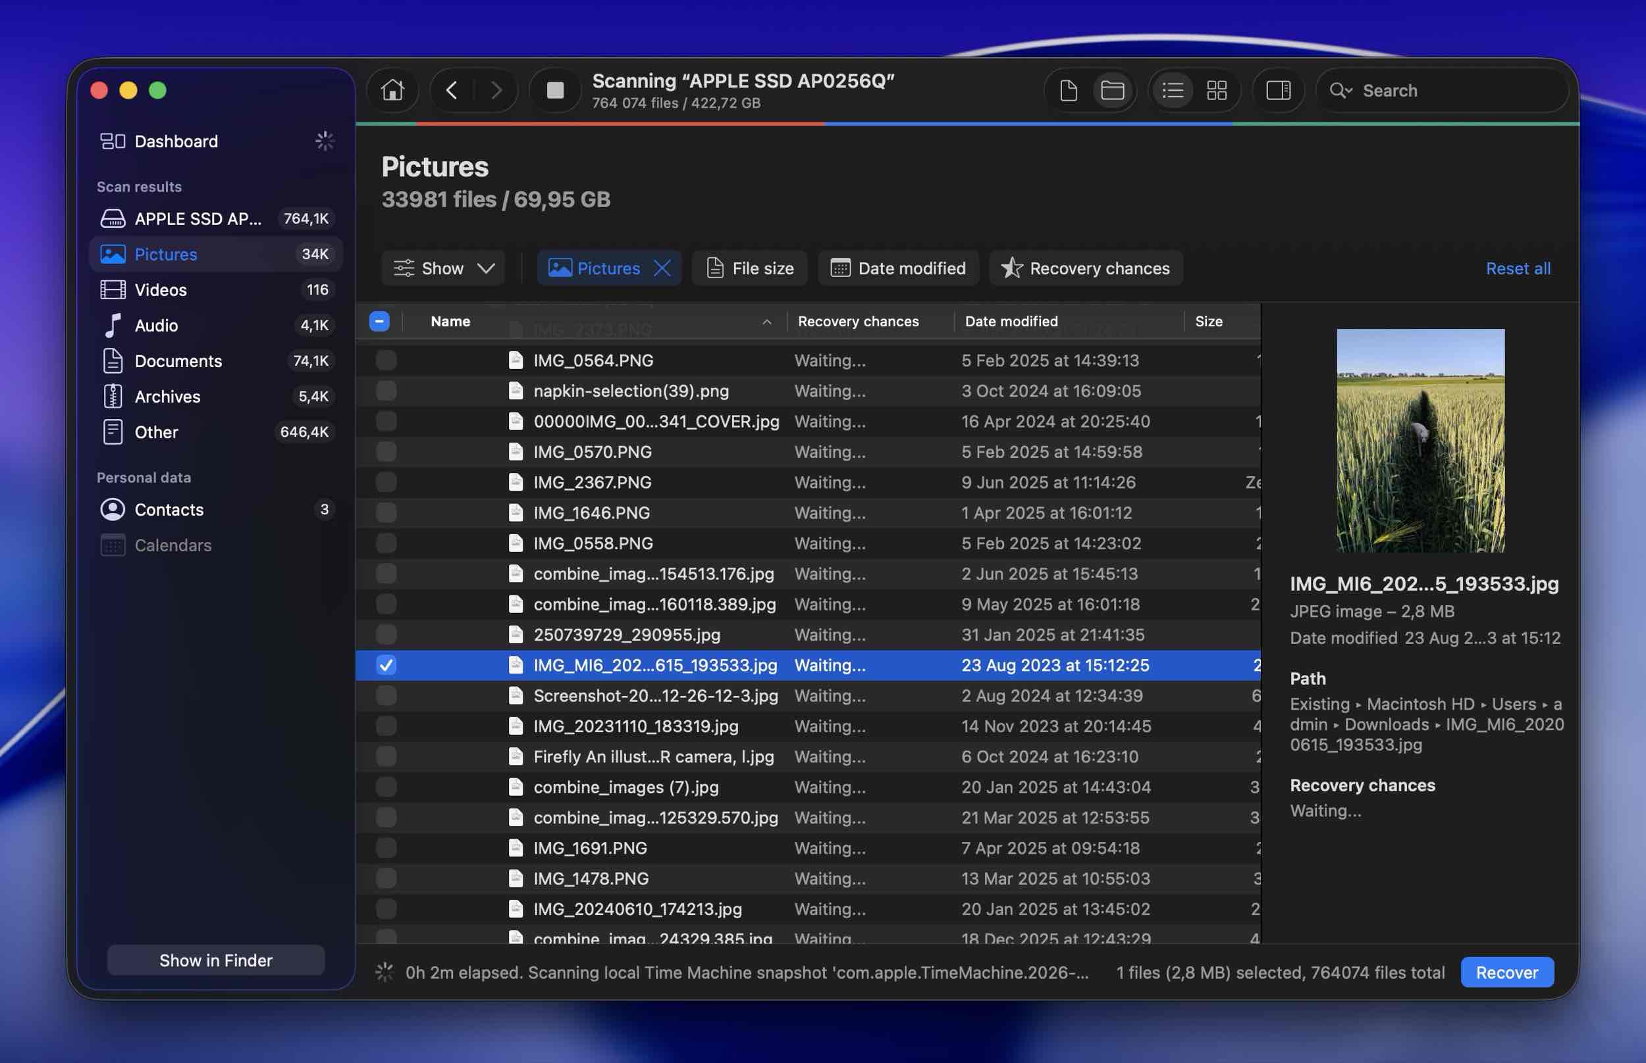Screen dimensions: 1646x1063
Task: Select the grid view icon
Action: [x=1216, y=90]
